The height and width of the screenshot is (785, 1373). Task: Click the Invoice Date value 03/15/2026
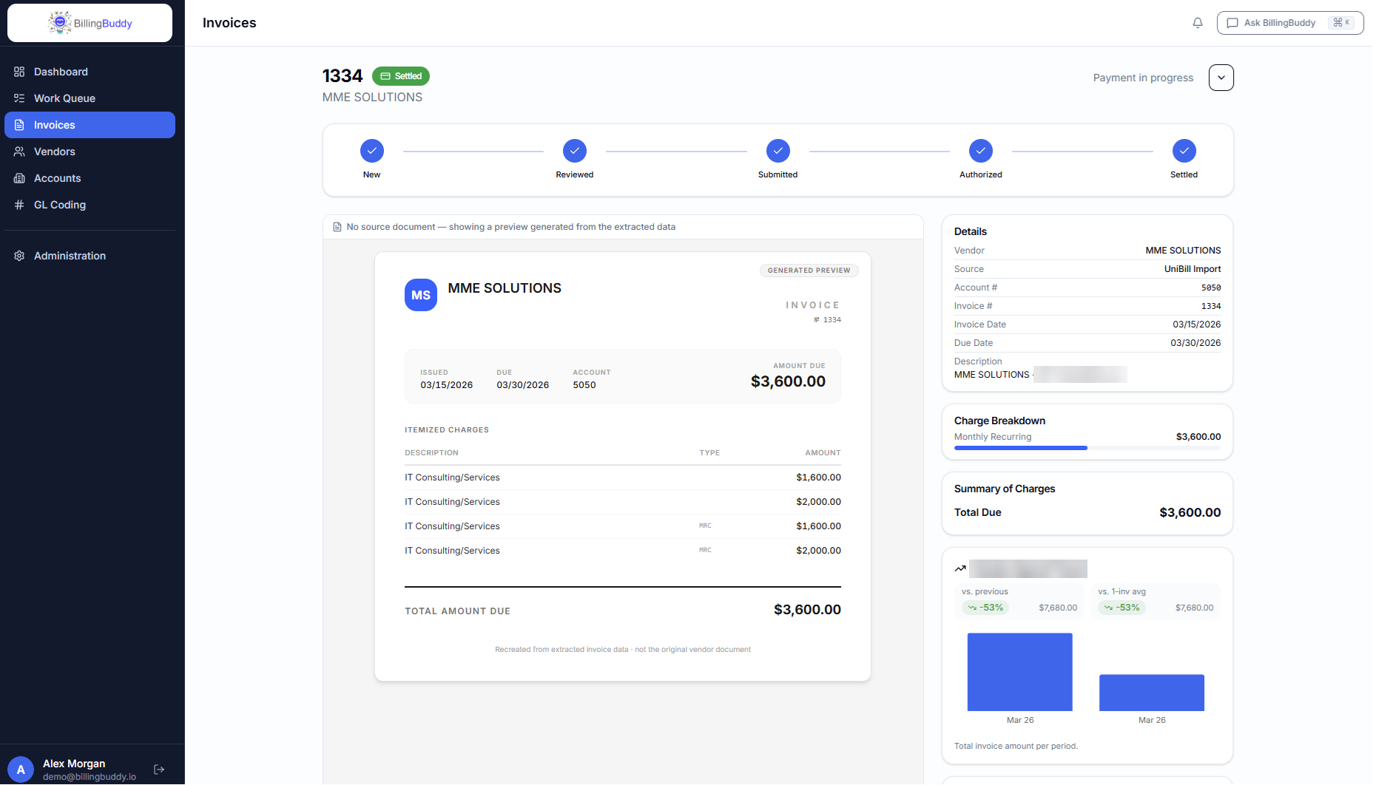[1197, 324]
